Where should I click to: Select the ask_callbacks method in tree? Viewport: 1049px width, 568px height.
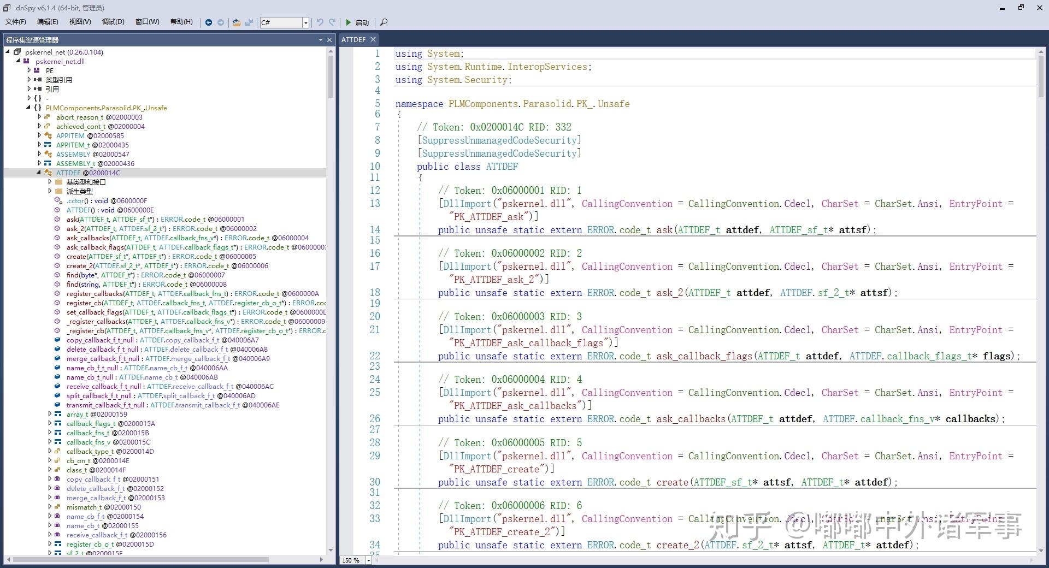87,238
